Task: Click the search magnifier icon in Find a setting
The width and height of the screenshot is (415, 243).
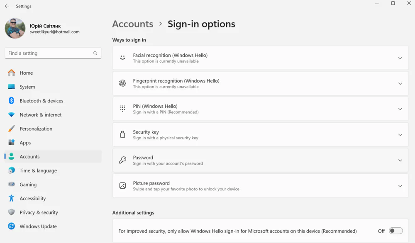Action: pyautogui.click(x=95, y=53)
